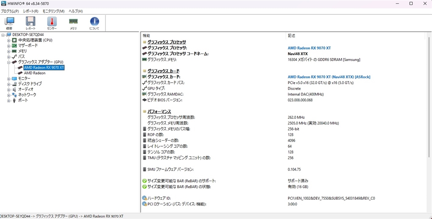Expand the マザーボード tree node
The height and width of the screenshot is (219, 432).
click(8, 45)
